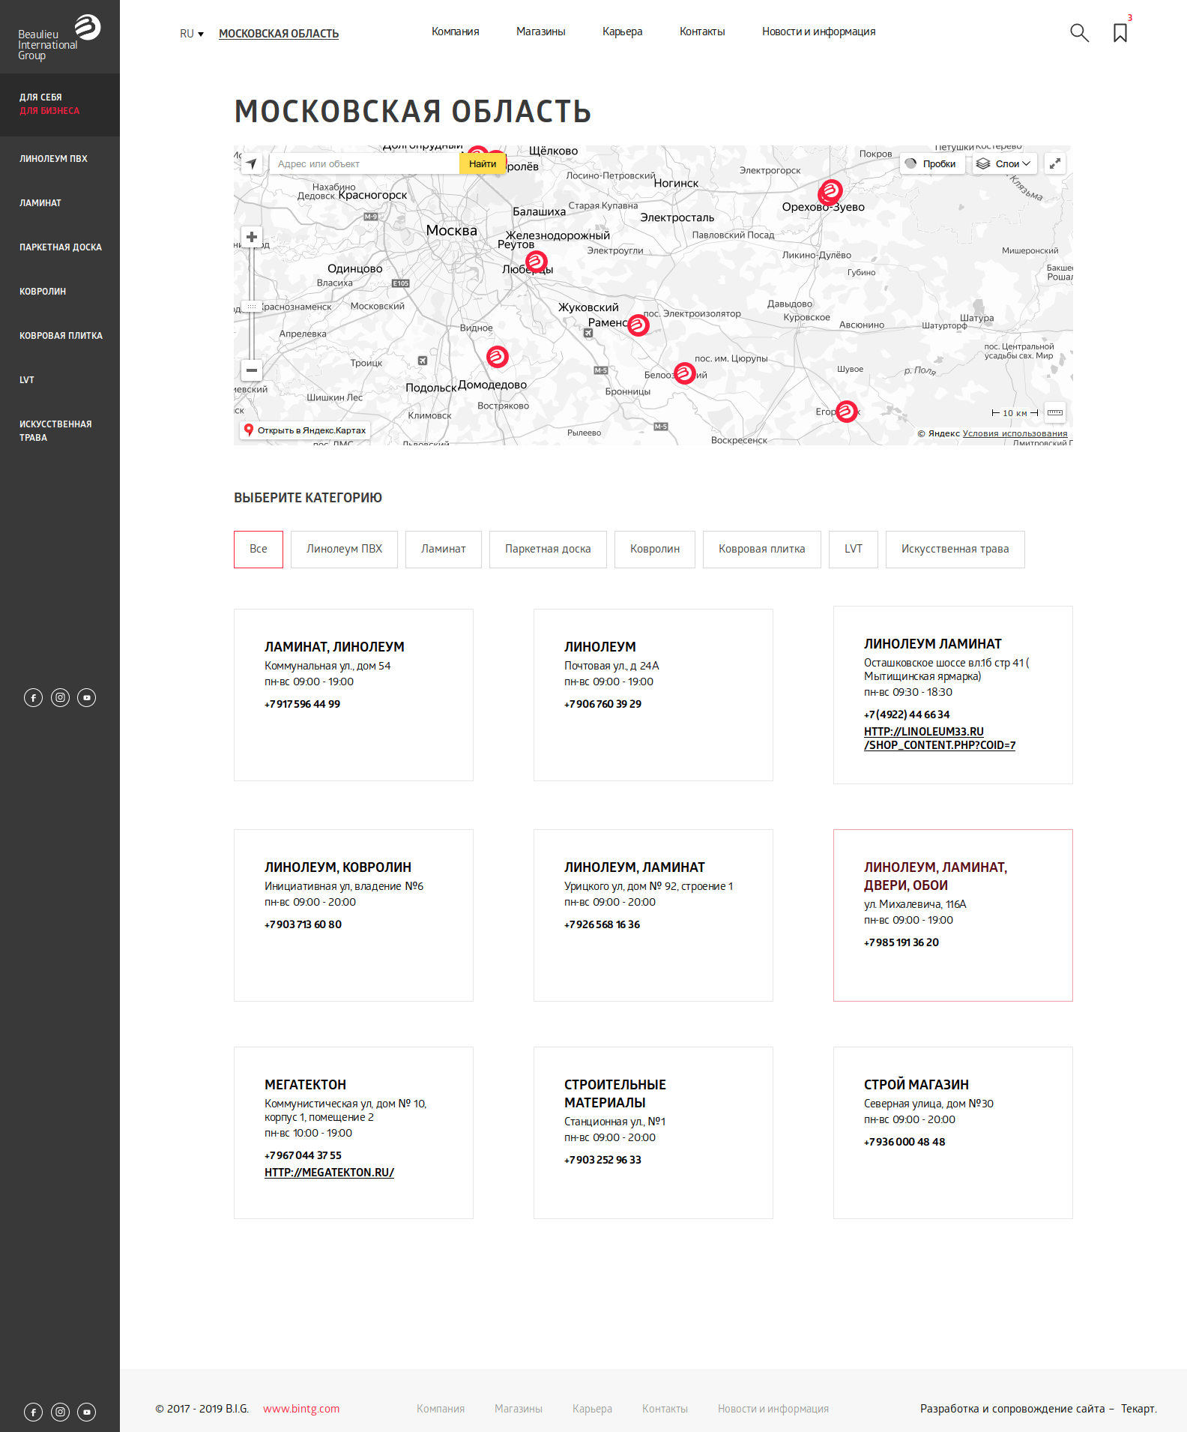Click the Beaulieu International Group logo
1187x1432 pixels.
pos(59,37)
